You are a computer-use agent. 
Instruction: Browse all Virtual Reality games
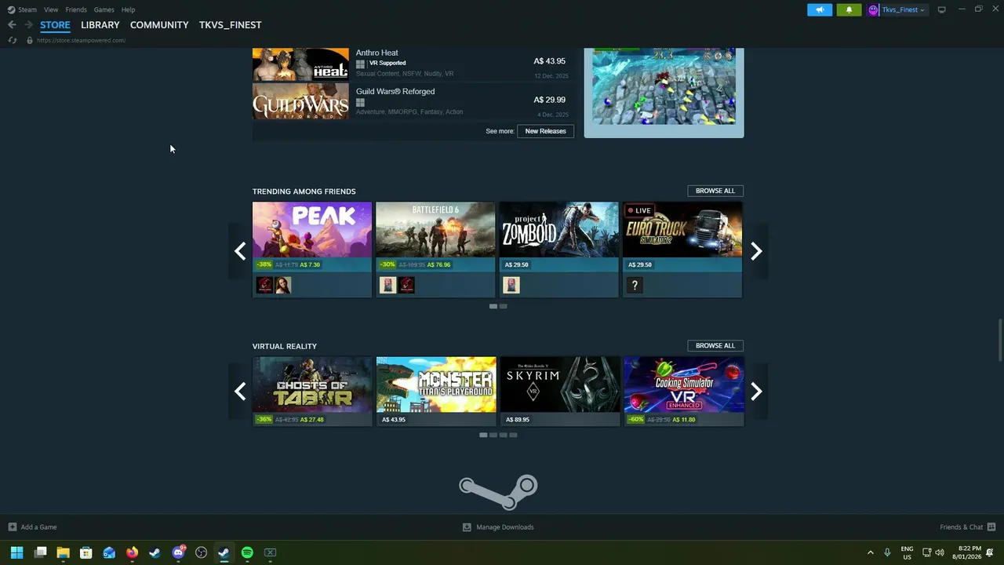pyautogui.click(x=715, y=345)
